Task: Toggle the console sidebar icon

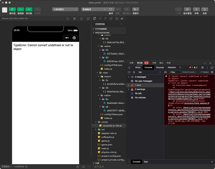Action: click(129, 72)
